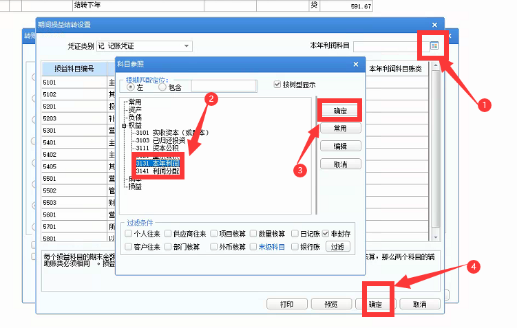Toggle 按树型显示 checkbox
The image size is (517, 328).
click(277, 85)
